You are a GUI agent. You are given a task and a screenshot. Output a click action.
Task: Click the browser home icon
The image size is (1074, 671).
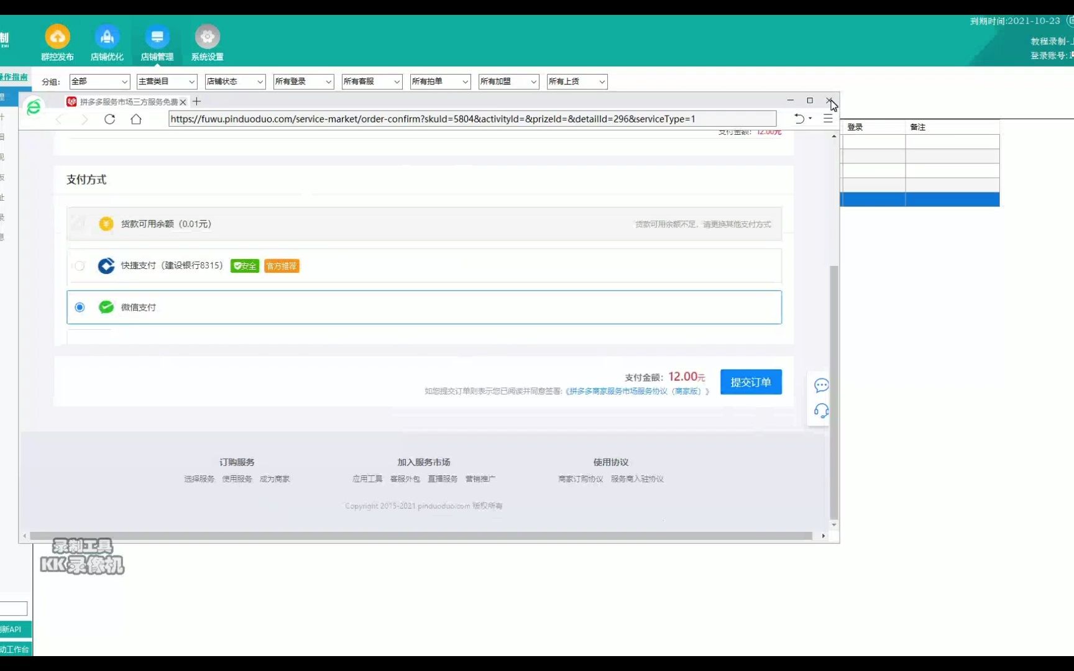point(136,119)
